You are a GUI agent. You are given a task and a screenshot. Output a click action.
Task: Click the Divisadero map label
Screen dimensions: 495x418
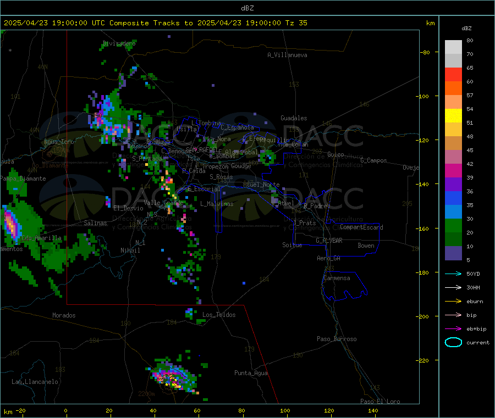pos(119,43)
